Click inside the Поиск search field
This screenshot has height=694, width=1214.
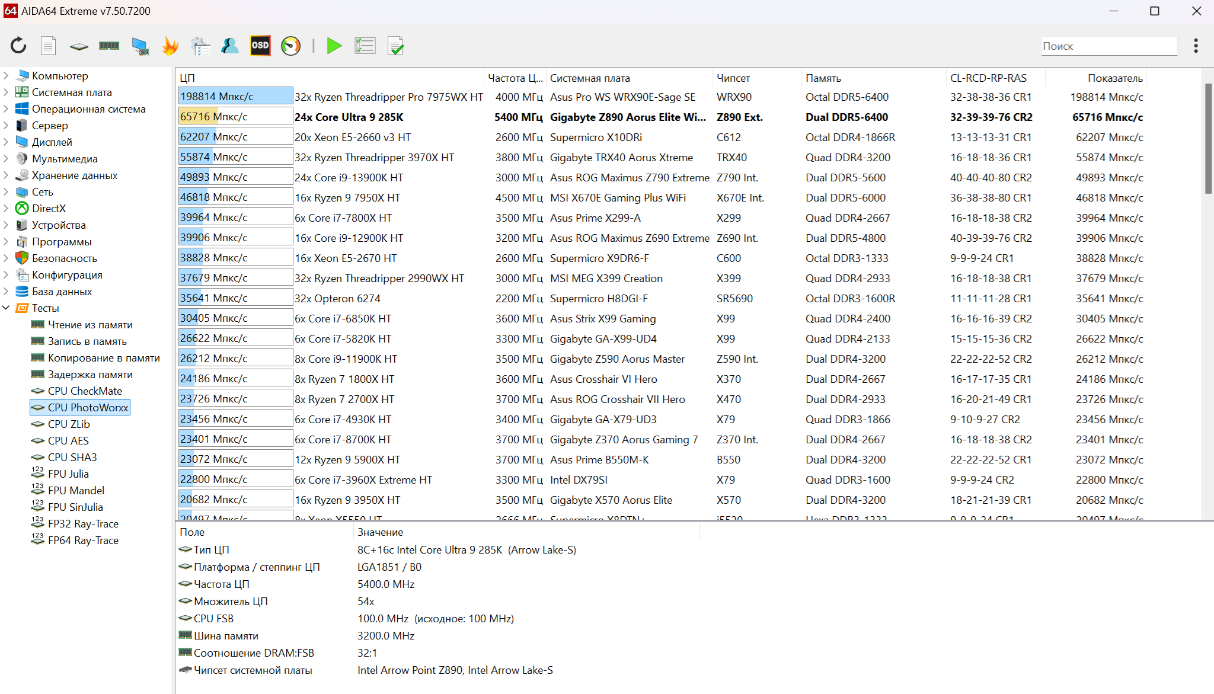(x=1108, y=46)
